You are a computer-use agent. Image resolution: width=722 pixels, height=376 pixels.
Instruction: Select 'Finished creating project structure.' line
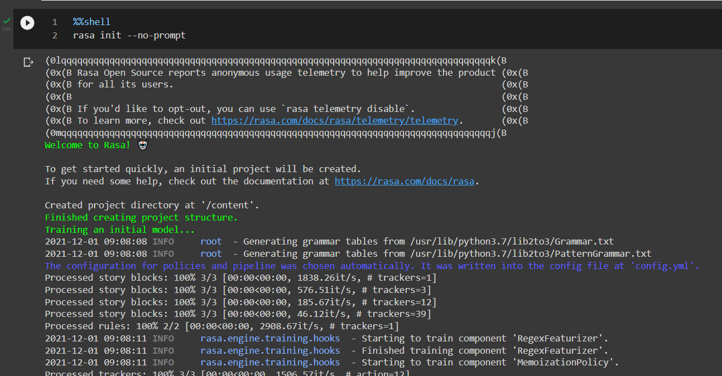pyautogui.click(x=141, y=217)
